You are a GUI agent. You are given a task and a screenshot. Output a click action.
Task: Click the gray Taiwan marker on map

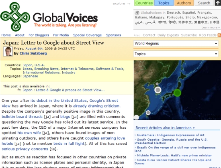point(148,113)
